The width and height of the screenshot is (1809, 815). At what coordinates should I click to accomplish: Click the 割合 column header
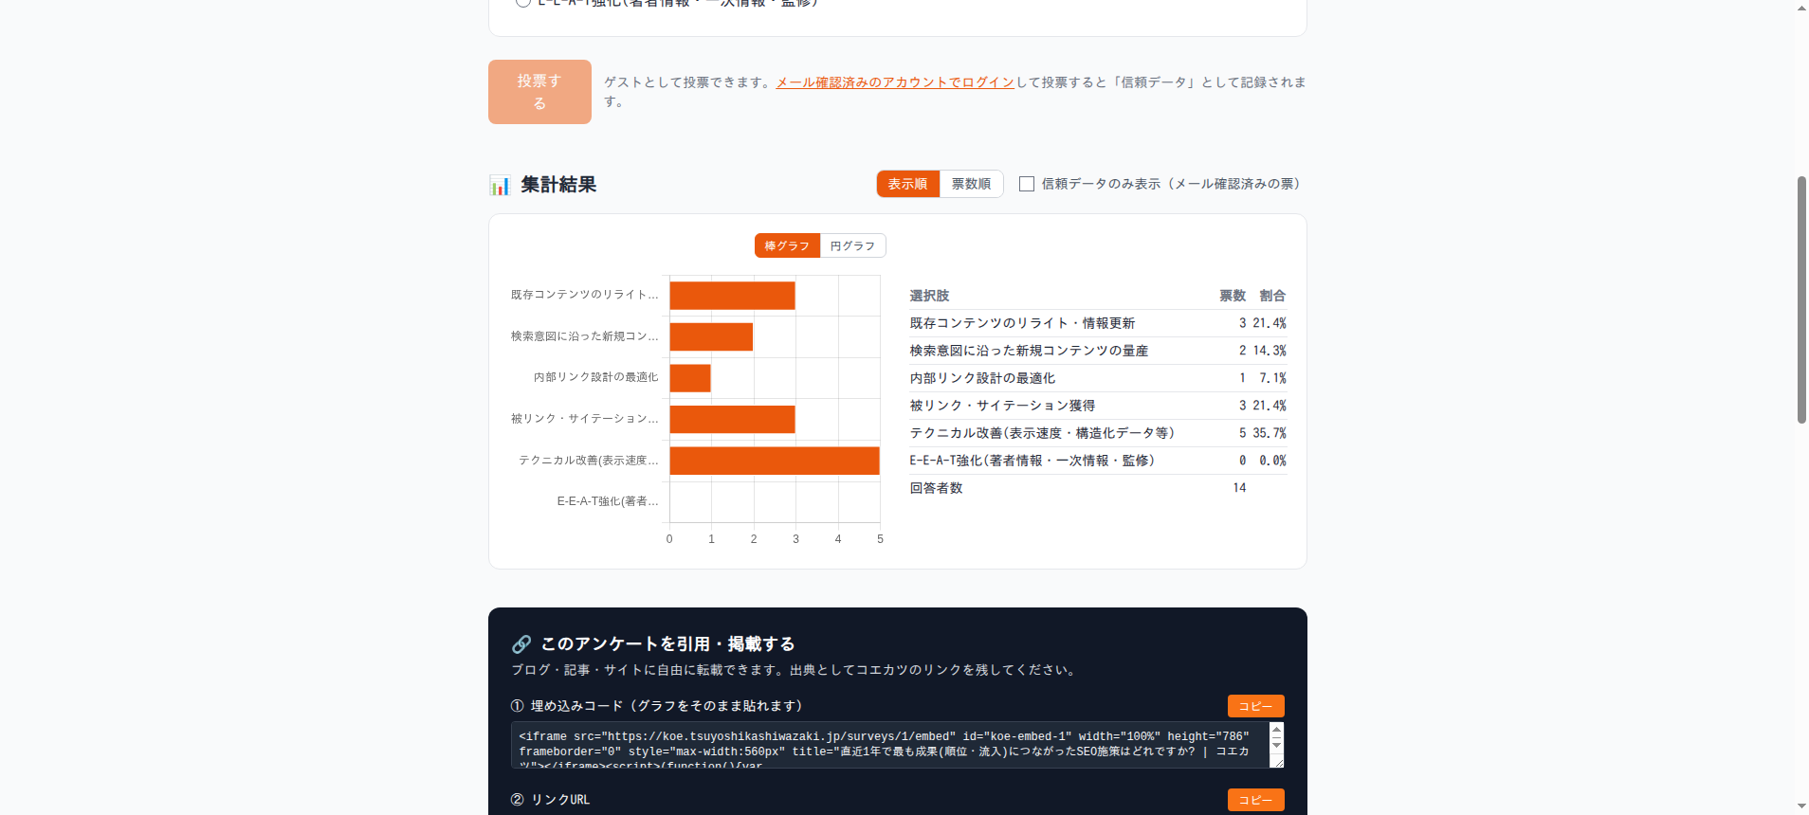point(1272,296)
